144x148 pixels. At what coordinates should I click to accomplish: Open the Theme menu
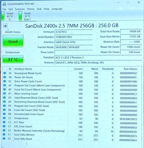[x=31, y=9]
